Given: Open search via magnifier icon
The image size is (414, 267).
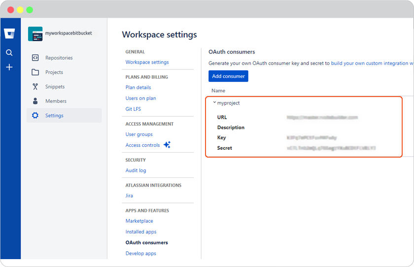Looking at the screenshot, I should (9, 53).
